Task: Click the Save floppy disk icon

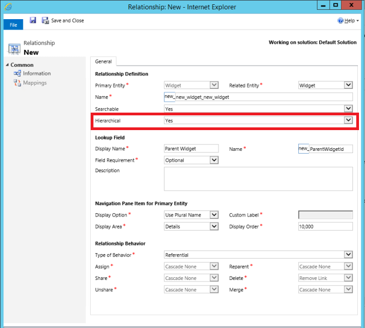Action: click(x=33, y=20)
